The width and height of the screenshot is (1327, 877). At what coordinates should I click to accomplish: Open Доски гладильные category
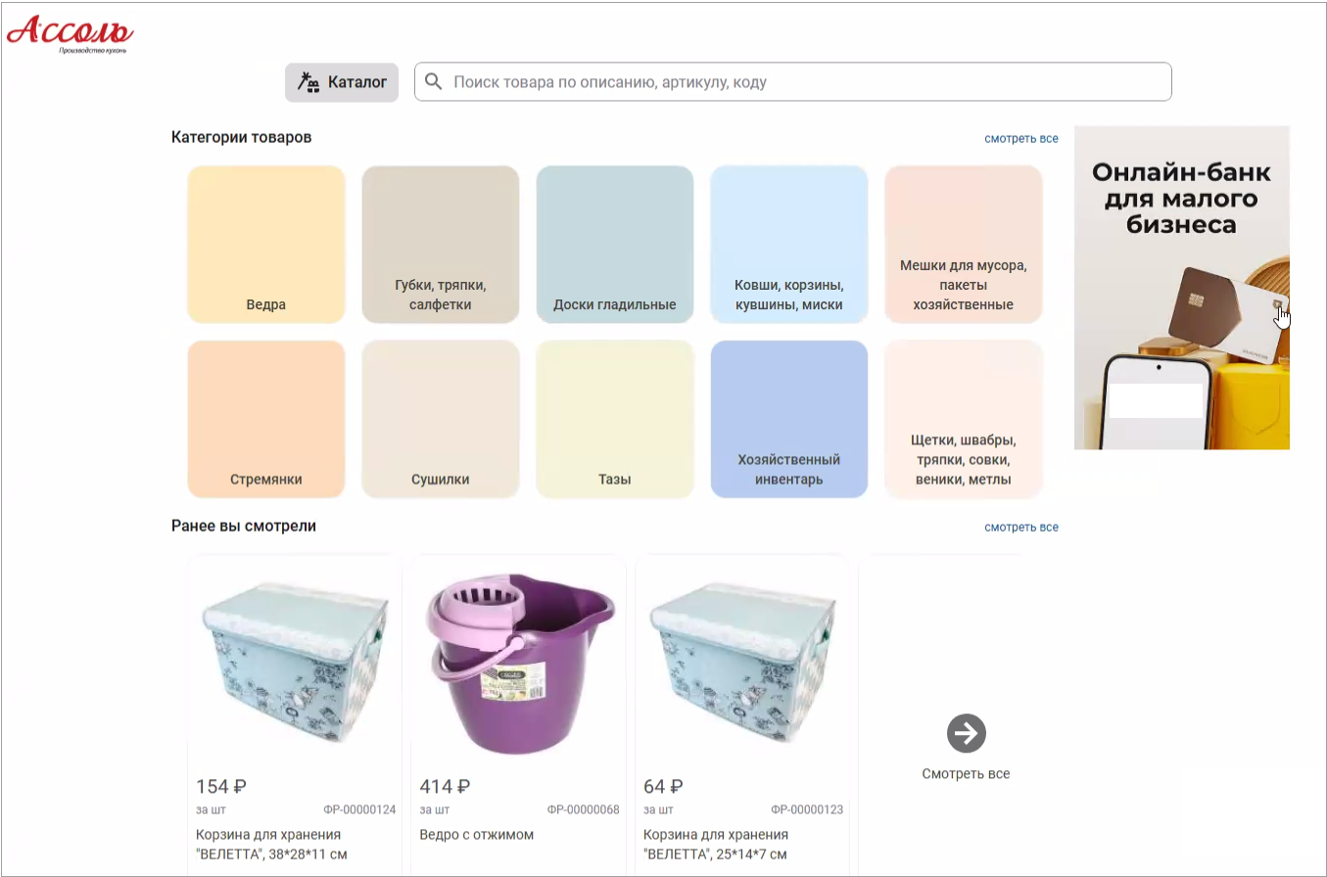615,245
